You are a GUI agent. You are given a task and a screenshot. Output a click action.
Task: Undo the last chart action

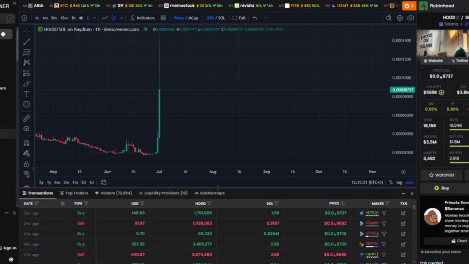point(255,18)
